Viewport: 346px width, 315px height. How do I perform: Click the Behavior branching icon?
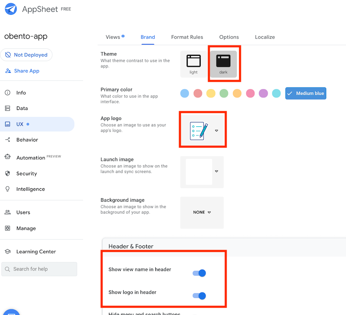(7, 140)
